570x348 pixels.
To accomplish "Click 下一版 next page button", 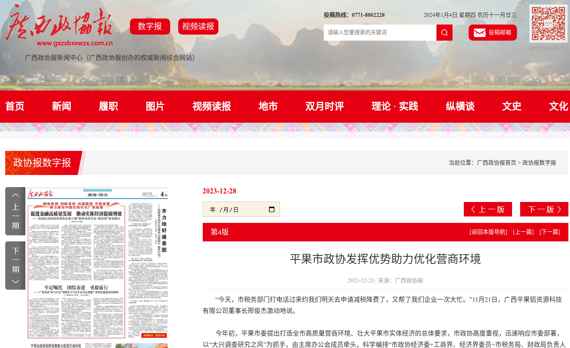I will click(x=544, y=209).
